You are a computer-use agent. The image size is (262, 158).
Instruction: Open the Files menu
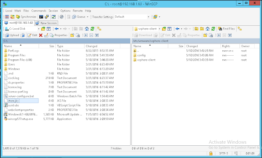26,11
